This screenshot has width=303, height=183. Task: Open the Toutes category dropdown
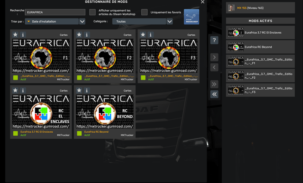139,21
